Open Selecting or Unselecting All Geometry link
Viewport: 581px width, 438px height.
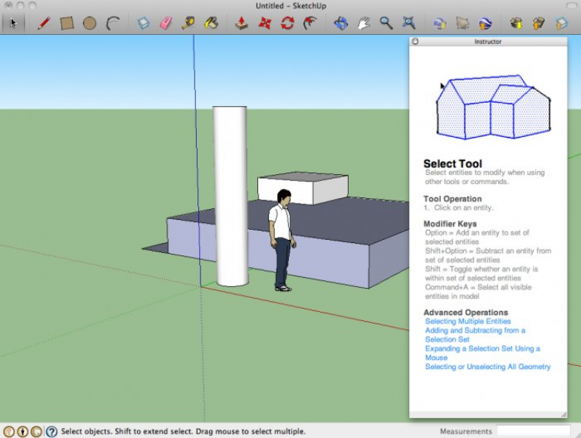click(487, 367)
